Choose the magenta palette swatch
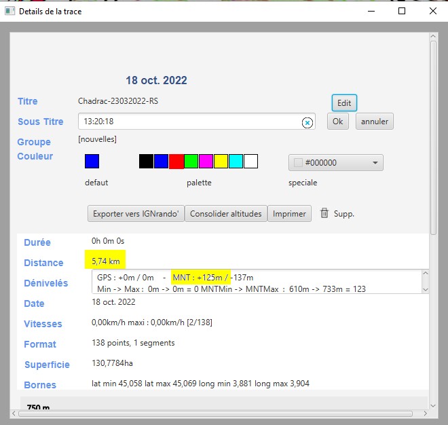This screenshot has height=425, width=448. [x=206, y=162]
